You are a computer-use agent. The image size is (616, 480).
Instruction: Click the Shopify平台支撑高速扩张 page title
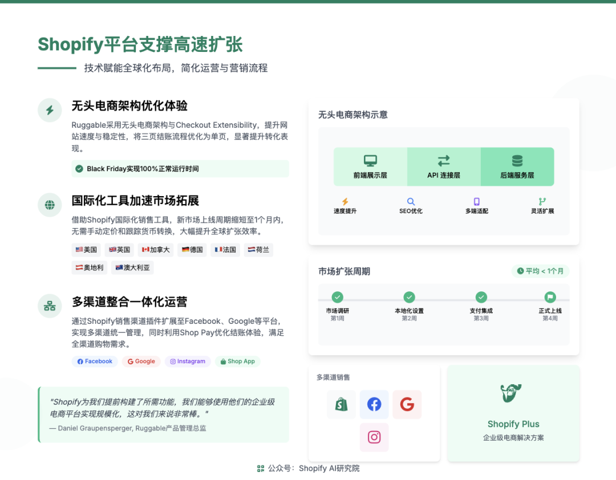click(x=140, y=44)
